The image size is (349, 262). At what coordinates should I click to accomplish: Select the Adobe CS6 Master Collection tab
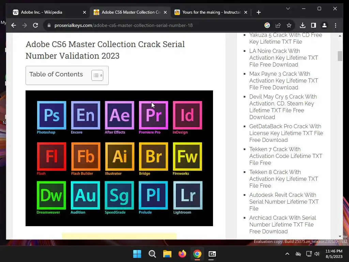[131, 12]
